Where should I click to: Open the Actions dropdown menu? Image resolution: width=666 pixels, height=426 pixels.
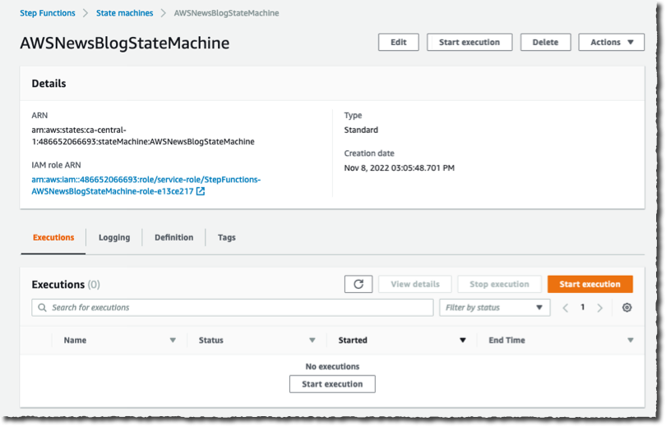point(611,43)
